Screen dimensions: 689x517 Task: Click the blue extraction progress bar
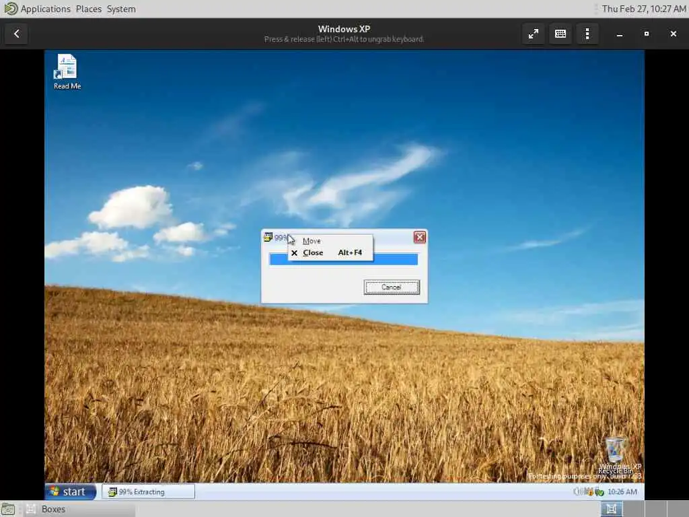tap(343, 259)
